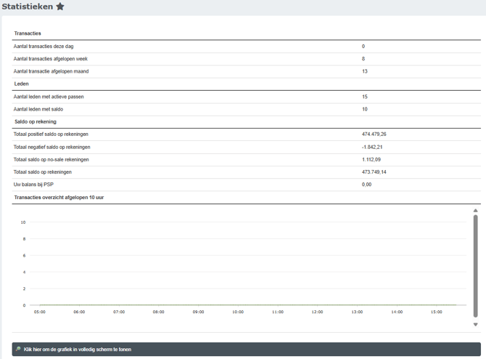Click the chart scrollbar up arrow

coord(476,211)
